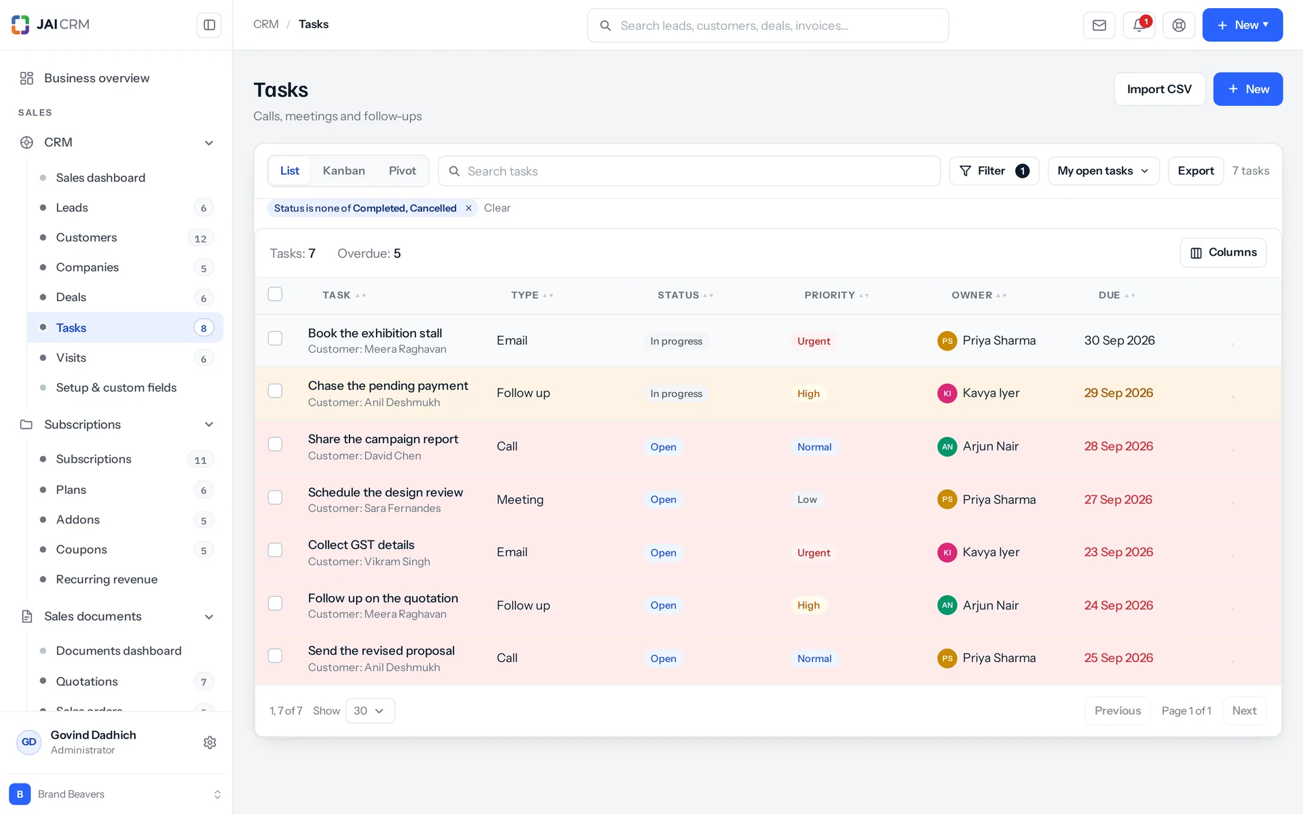Click the Clear filters link
1303x814 pixels.
[497, 208]
